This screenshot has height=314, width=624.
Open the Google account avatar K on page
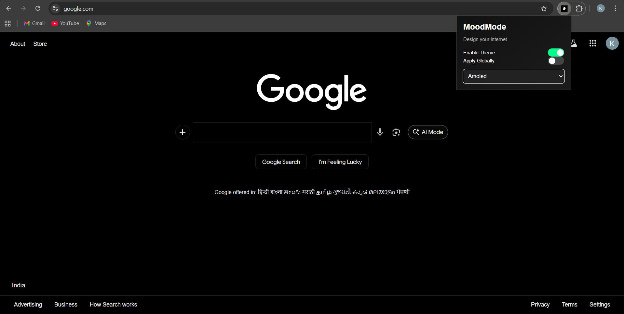click(612, 43)
